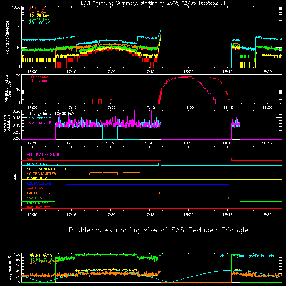Click the 18:30 tick label under the modulation plot
Viewport: 286px width, 286px height.
pos(267,143)
